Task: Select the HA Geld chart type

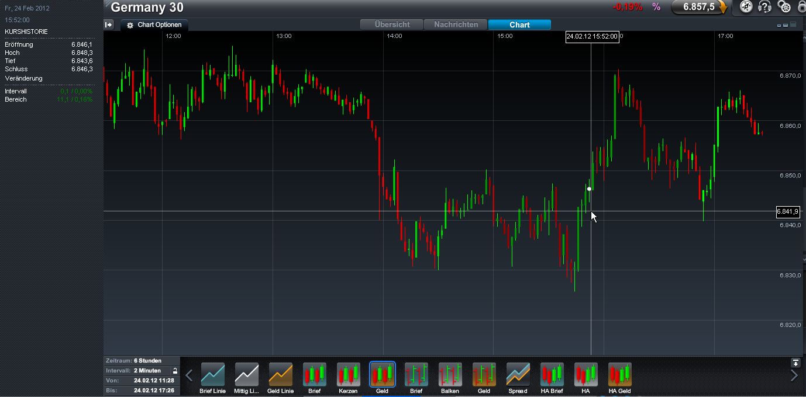Action: pyautogui.click(x=619, y=375)
